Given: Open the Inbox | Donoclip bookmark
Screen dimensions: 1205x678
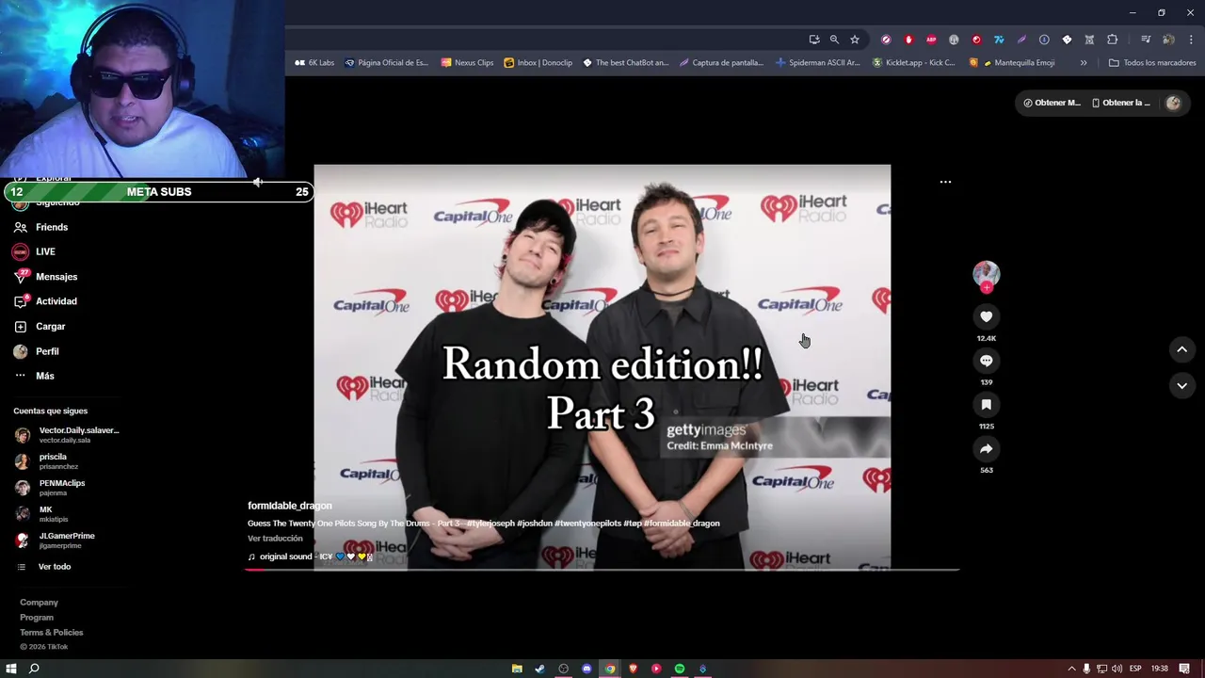Looking at the screenshot, I should 538,63.
